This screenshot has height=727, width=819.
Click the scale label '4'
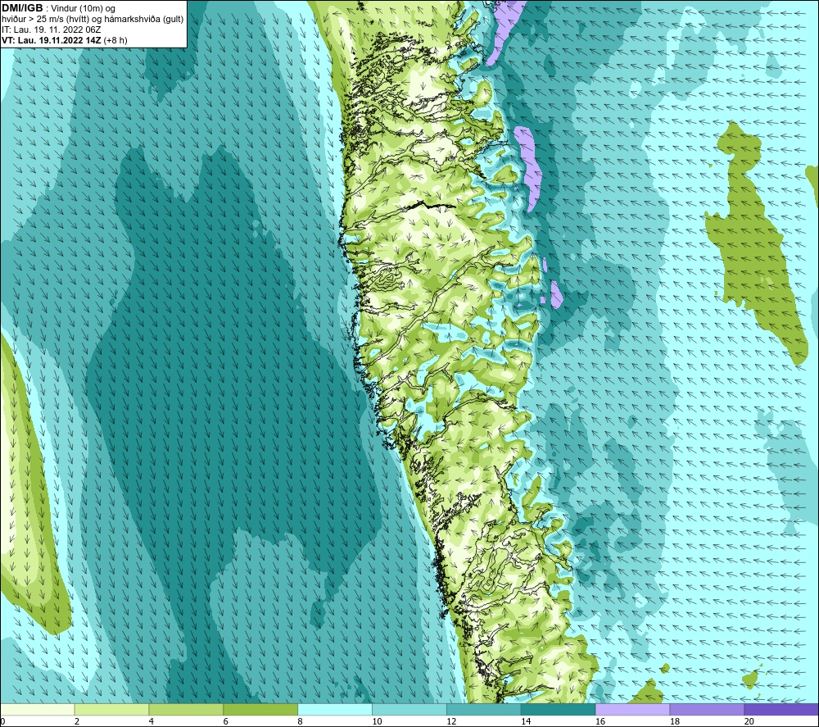151,721
